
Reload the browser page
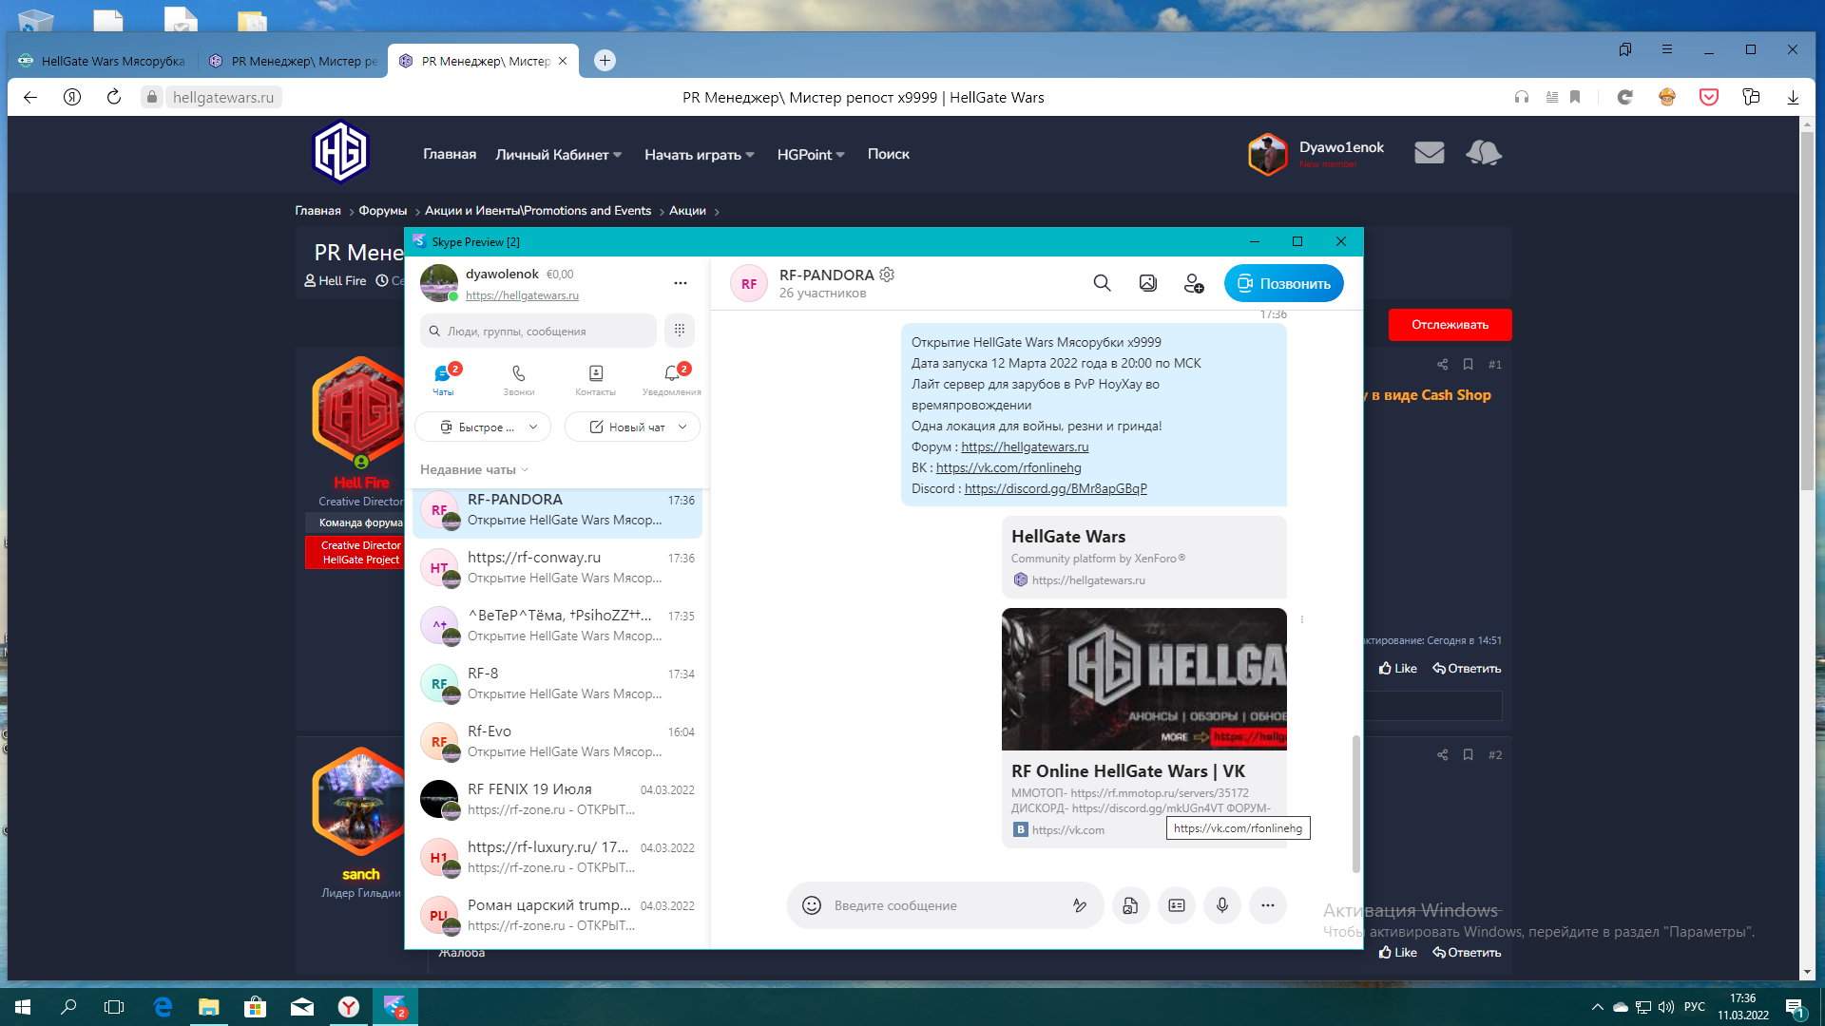pyautogui.click(x=114, y=97)
